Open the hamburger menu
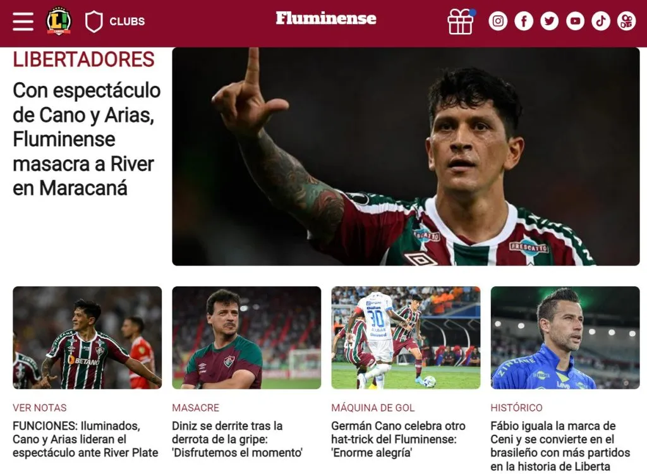This screenshot has width=647, height=474. pyautogui.click(x=23, y=21)
